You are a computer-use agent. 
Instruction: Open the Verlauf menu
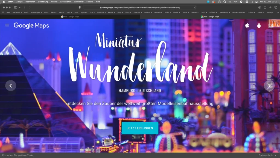54,2
